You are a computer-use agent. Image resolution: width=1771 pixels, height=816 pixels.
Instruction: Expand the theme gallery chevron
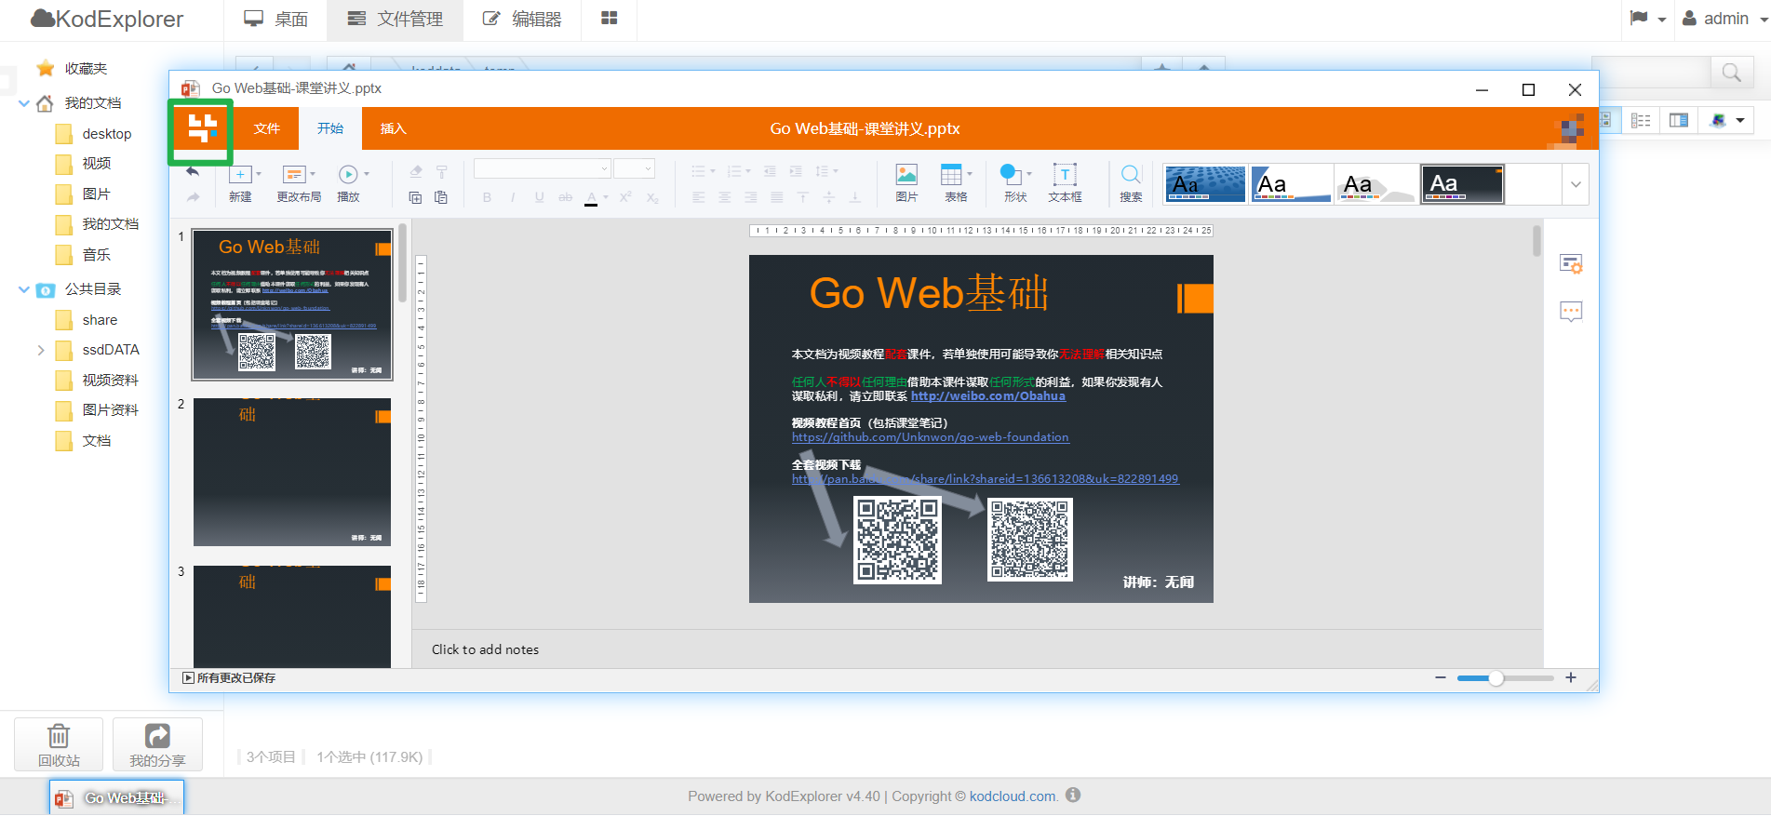(1576, 184)
